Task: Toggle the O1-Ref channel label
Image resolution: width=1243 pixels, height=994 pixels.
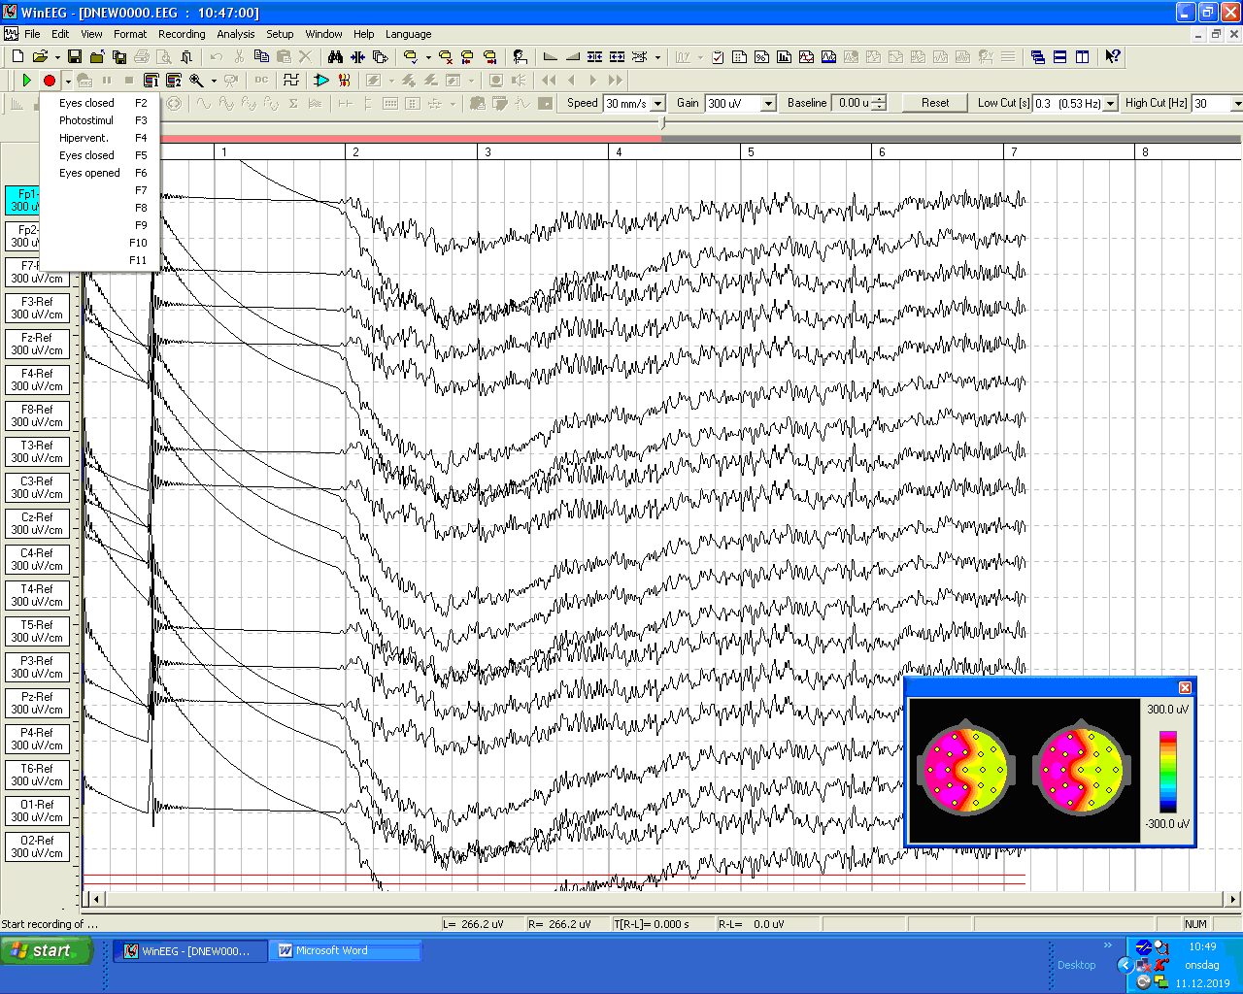Action: pyautogui.click(x=37, y=811)
